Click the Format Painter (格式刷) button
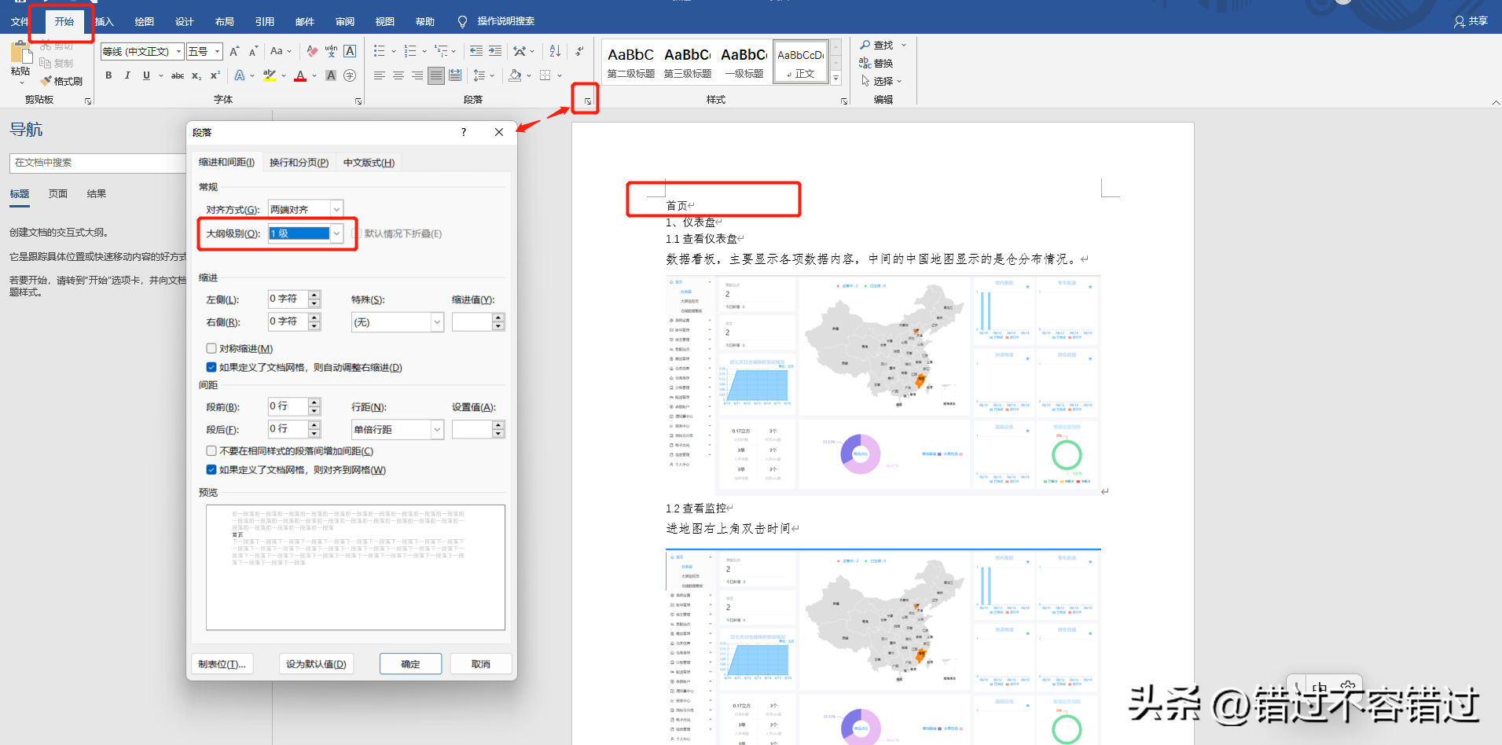Viewport: 1502px width, 745px height. pyautogui.click(x=61, y=81)
